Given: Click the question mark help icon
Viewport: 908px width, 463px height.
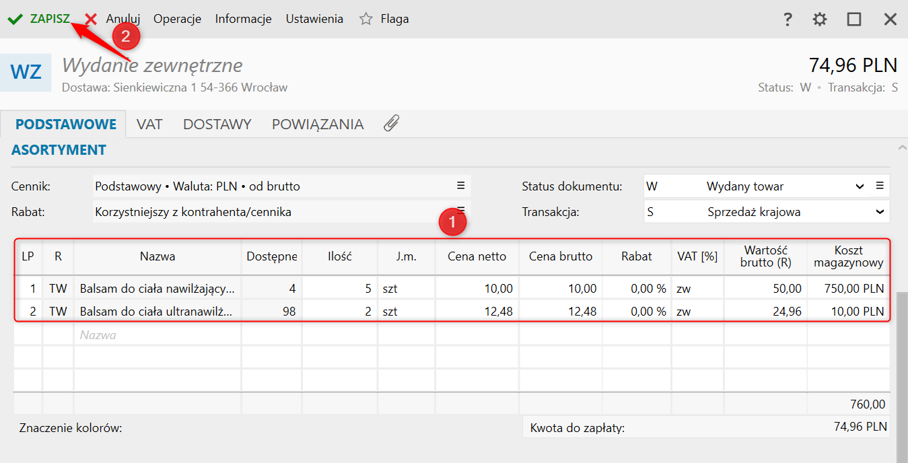Looking at the screenshot, I should [788, 20].
